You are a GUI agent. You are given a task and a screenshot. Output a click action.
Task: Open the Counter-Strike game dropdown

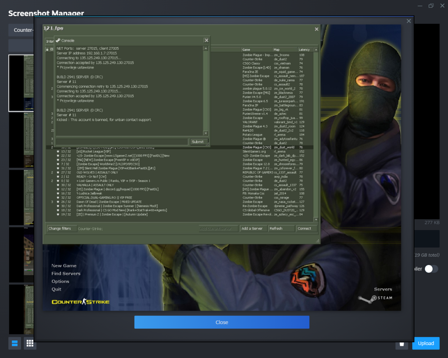coord(22,30)
